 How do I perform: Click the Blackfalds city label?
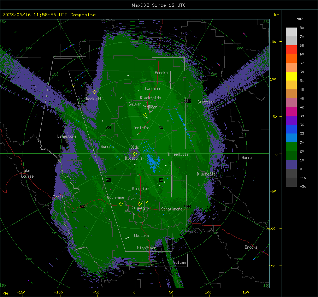pos(150,98)
